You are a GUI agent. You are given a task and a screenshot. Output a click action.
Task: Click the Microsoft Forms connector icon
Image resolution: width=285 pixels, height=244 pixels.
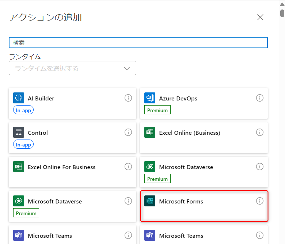coord(150,201)
